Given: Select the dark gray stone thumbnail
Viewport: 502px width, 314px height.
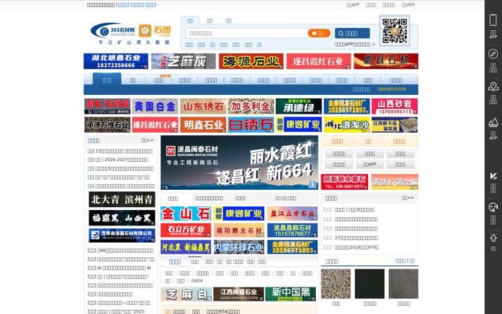Looking at the screenshot, I should tap(404, 284).
